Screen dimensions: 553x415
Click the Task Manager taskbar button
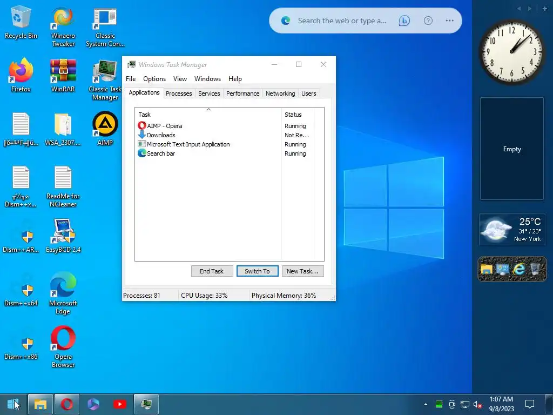pyautogui.click(x=146, y=404)
